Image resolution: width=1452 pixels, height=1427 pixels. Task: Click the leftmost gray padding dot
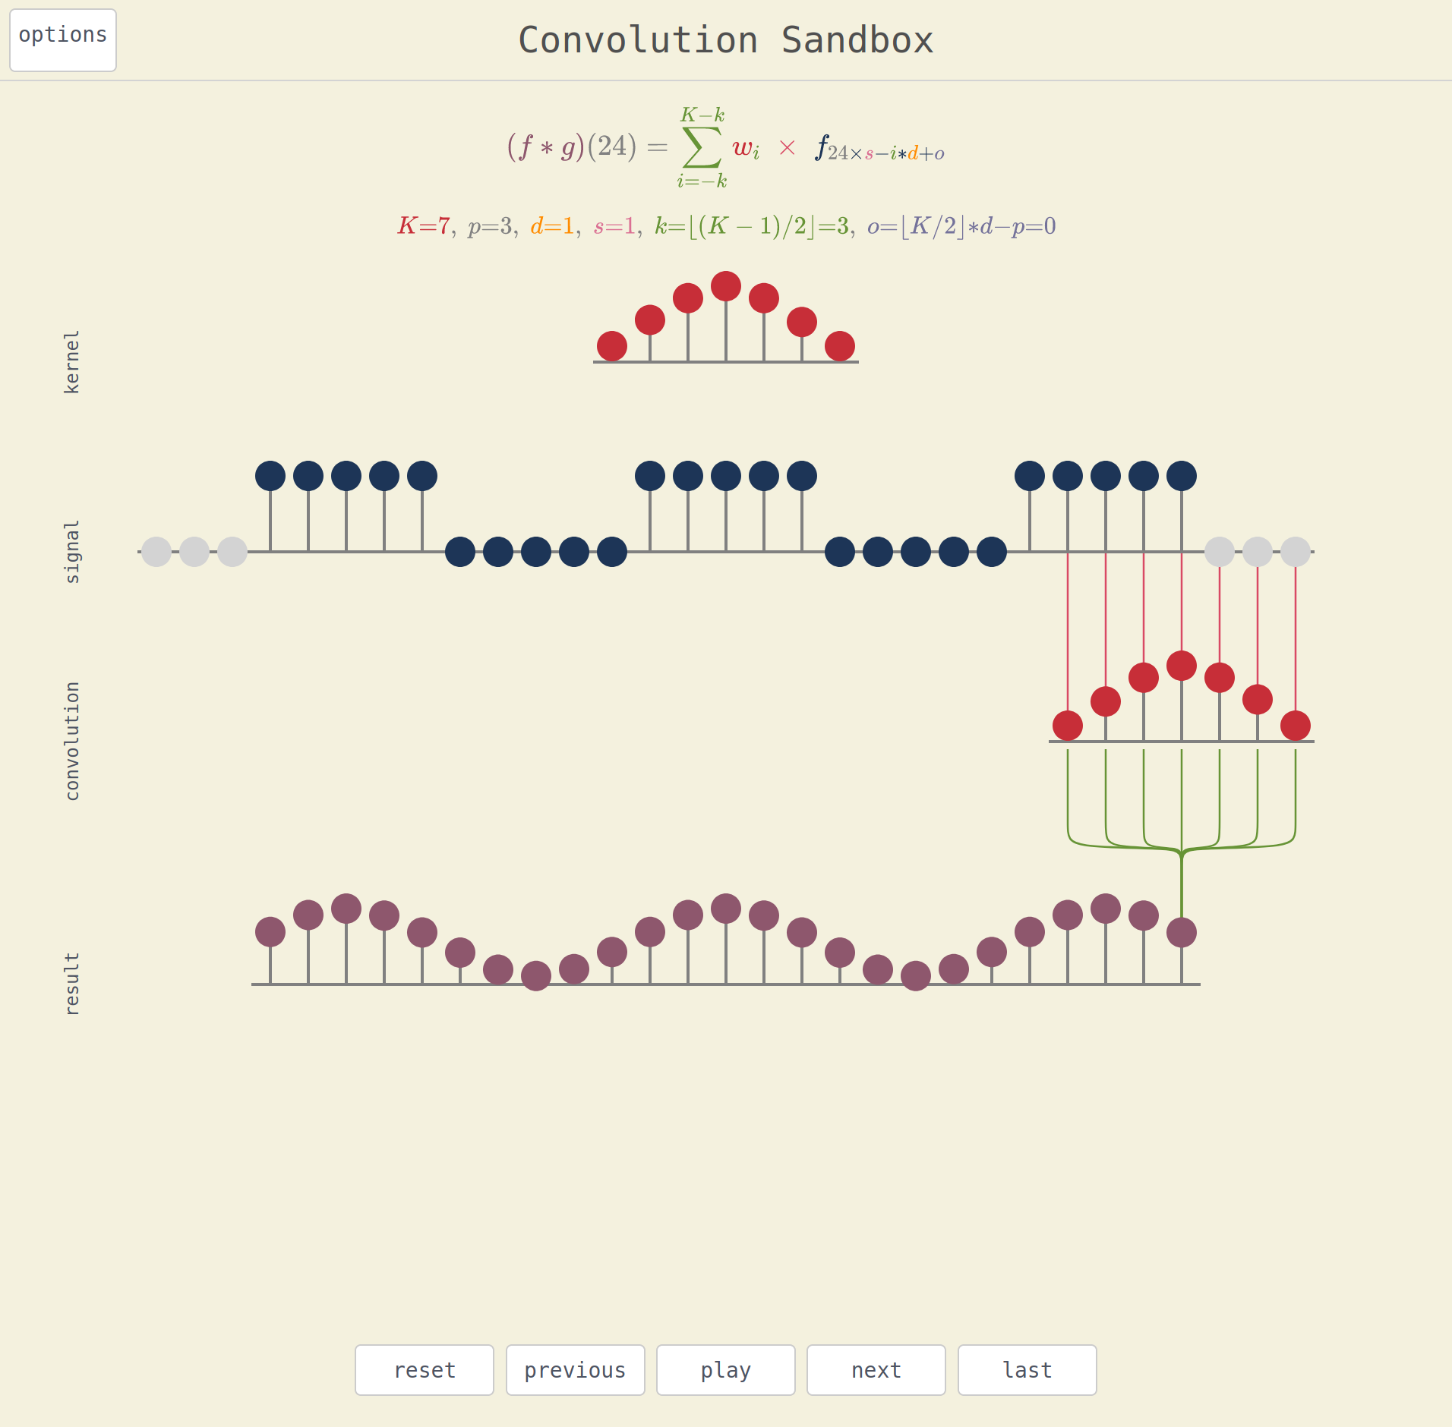(156, 552)
